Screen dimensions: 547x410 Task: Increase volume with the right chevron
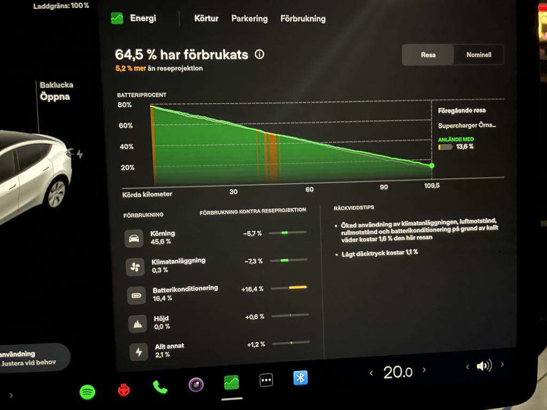coord(502,365)
